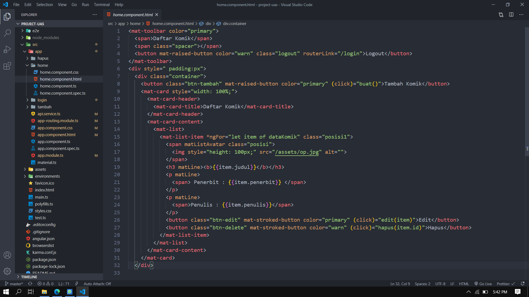Open editor More Actions ellipsis
529x297 pixels.
click(521, 15)
